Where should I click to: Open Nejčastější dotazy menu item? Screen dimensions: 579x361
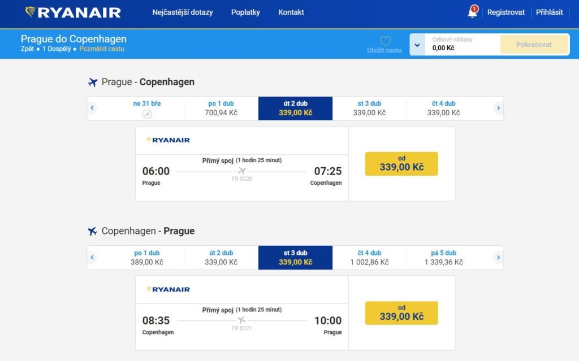tap(183, 12)
